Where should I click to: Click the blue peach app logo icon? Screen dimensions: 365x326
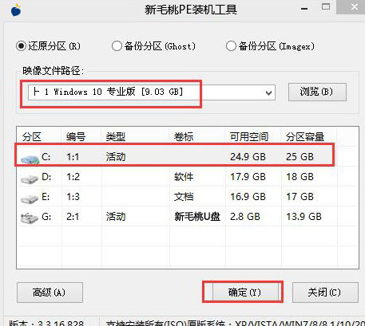tap(16, 10)
